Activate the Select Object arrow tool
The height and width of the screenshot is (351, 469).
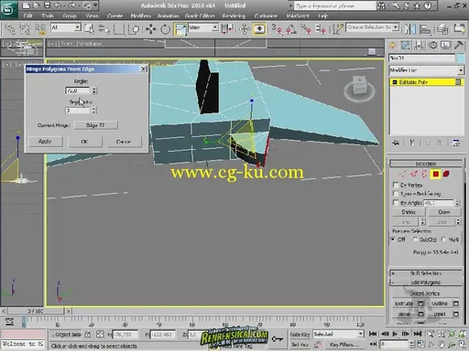point(90,29)
